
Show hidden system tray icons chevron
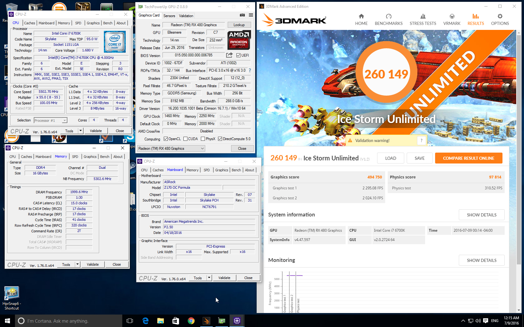[x=463, y=321]
